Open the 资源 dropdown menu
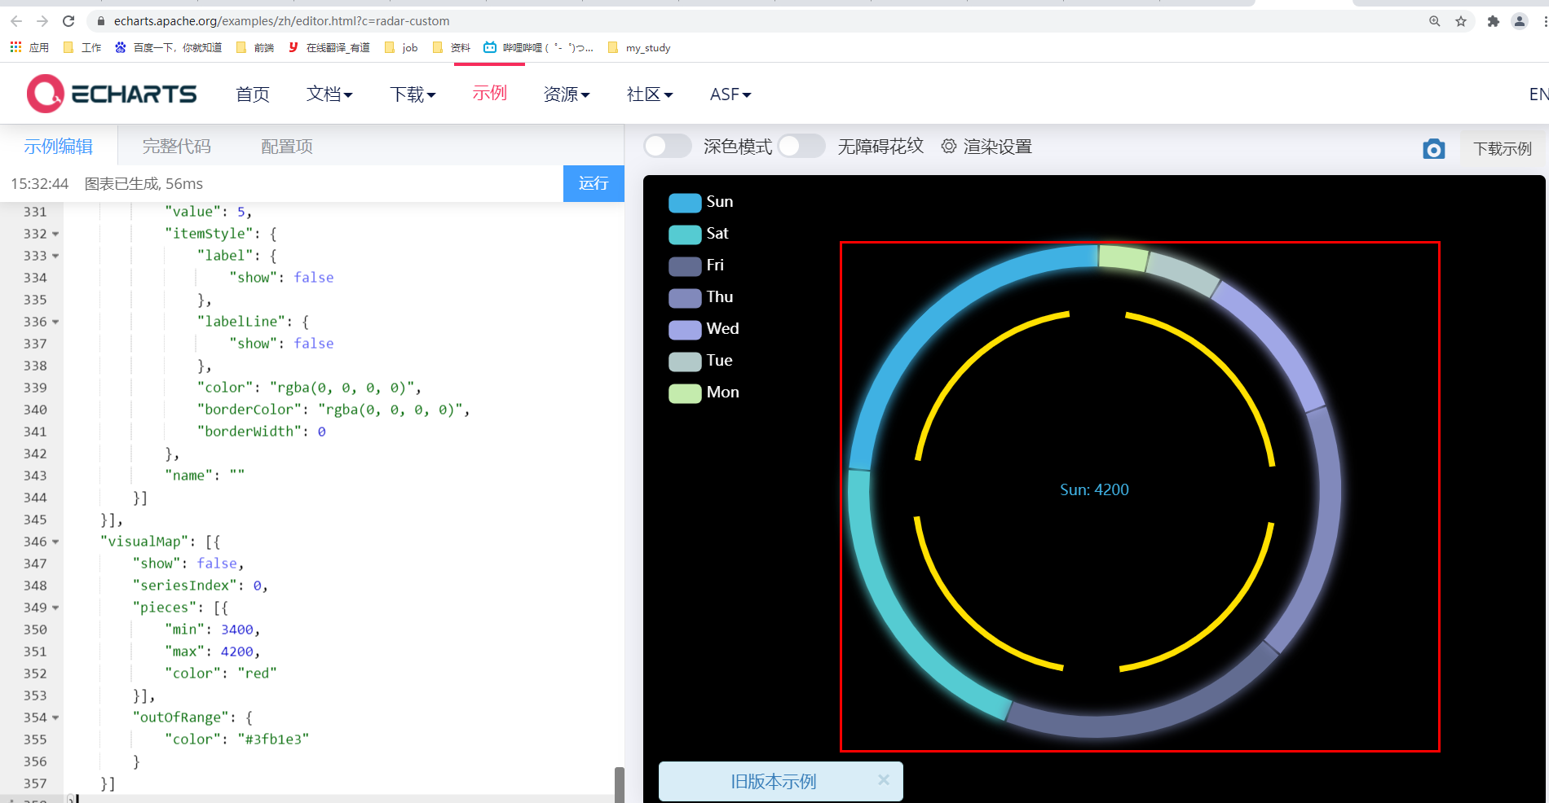Screen dimensions: 1549x803 (567, 94)
